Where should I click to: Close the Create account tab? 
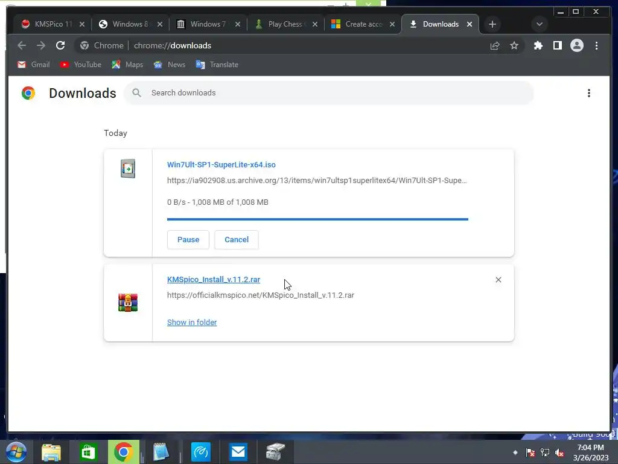392,24
